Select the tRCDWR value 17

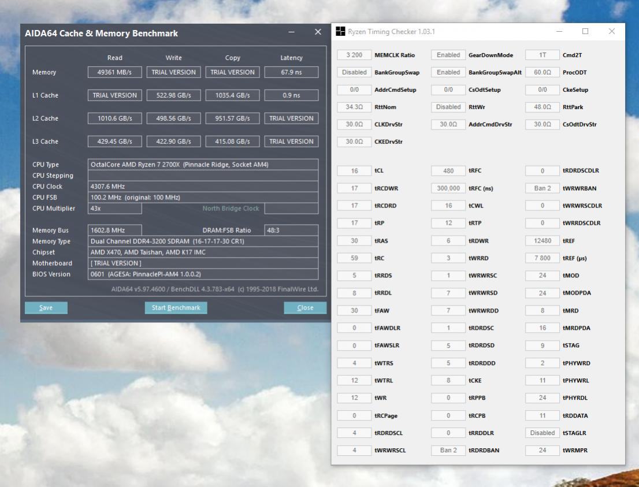tap(354, 188)
